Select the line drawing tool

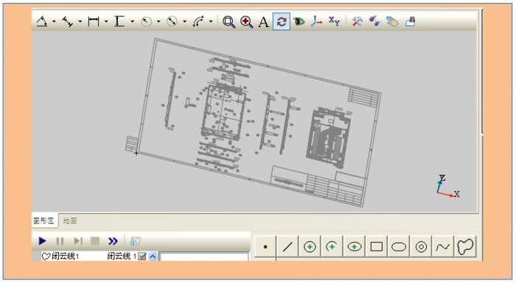click(x=287, y=246)
